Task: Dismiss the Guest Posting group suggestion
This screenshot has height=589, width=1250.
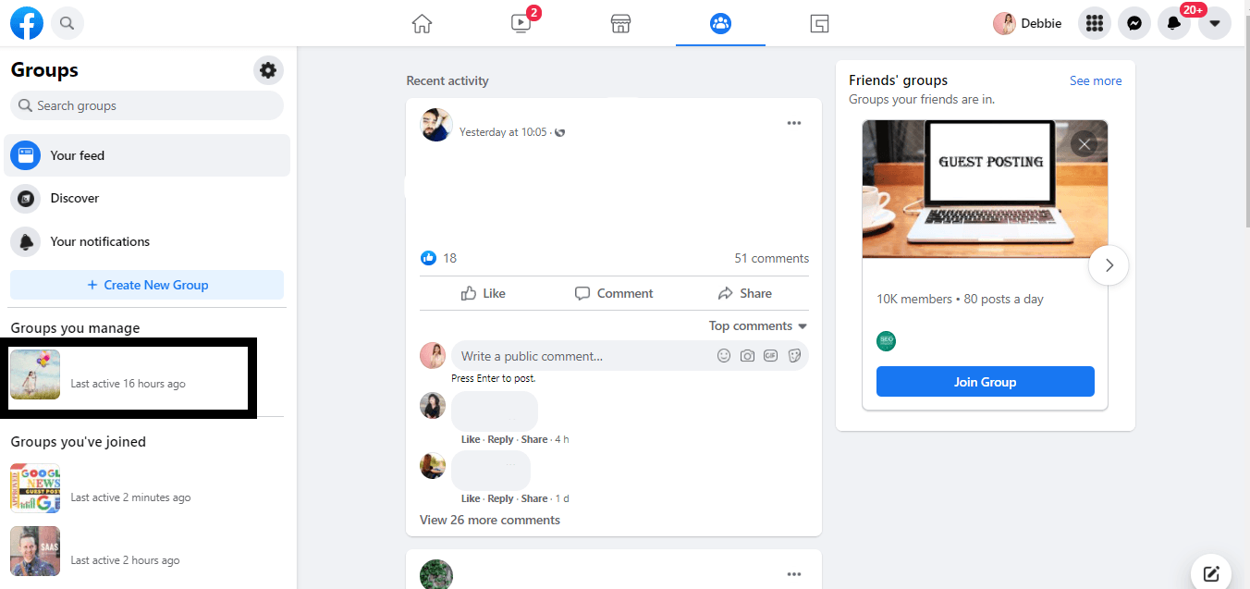Action: tap(1084, 143)
